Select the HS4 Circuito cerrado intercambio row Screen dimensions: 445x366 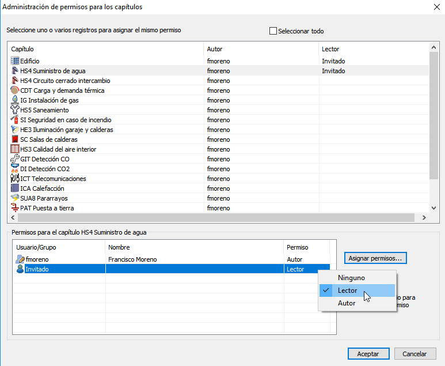pyautogui.click(x=219, y=81)
